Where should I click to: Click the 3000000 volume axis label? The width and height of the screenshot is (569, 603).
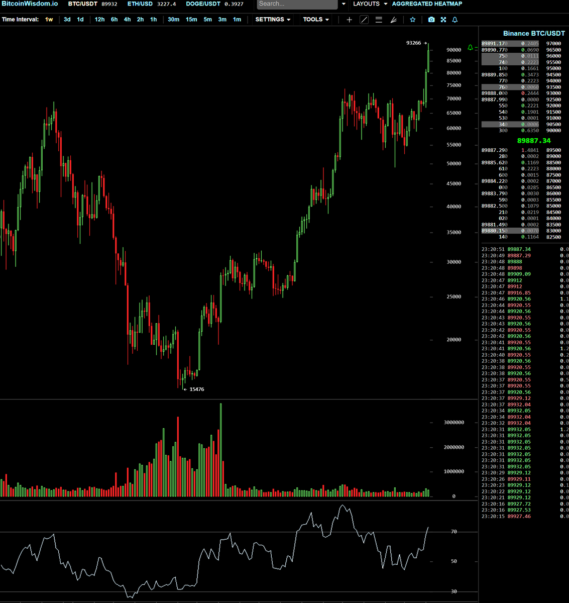pos(453,423)
